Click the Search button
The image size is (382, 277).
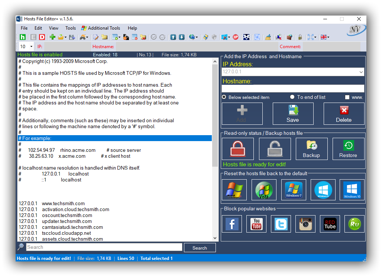(200, 248)
